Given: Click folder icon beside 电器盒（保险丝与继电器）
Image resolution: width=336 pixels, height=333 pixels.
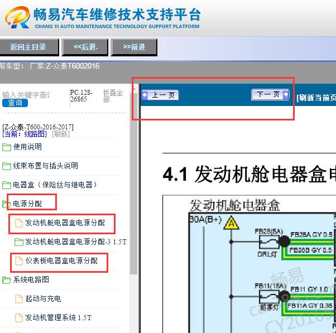Looking at the screenshot, I should click(7, 185).
